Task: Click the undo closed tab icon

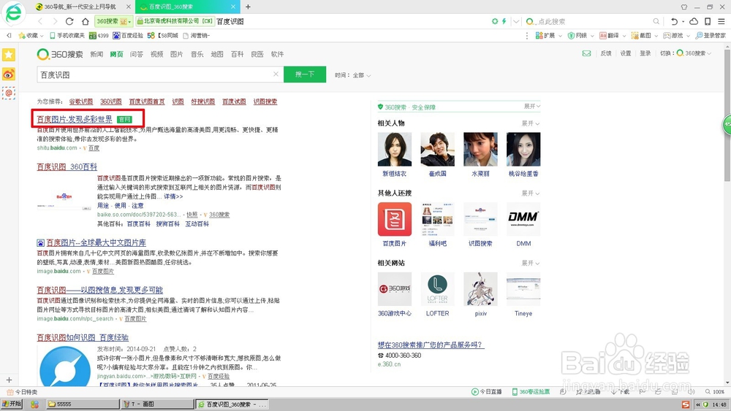Action: pos(674,21)
